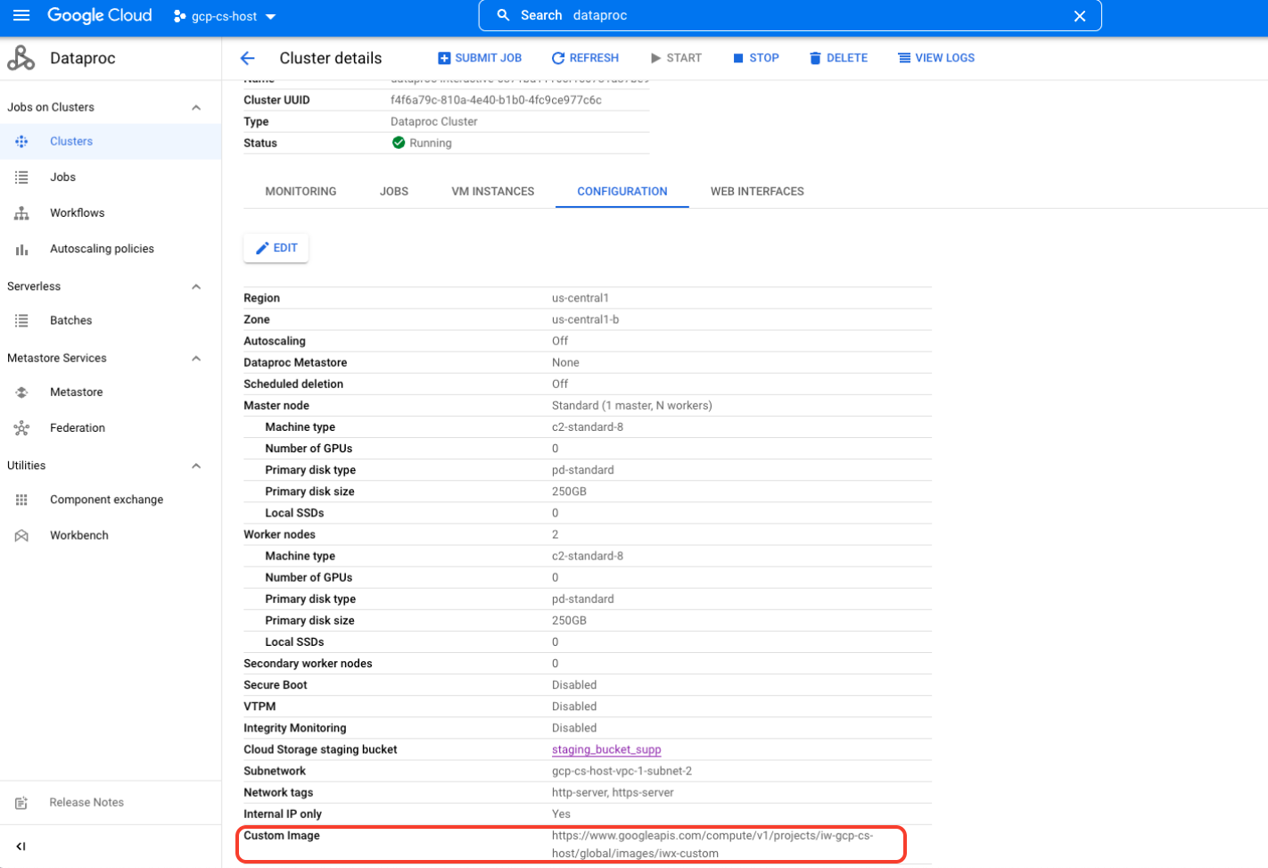Viewport: 1268px width, 868px height.
Task: Click the http-server, https-server network tags
Action: pyautogui.click(x=613, y=793)
